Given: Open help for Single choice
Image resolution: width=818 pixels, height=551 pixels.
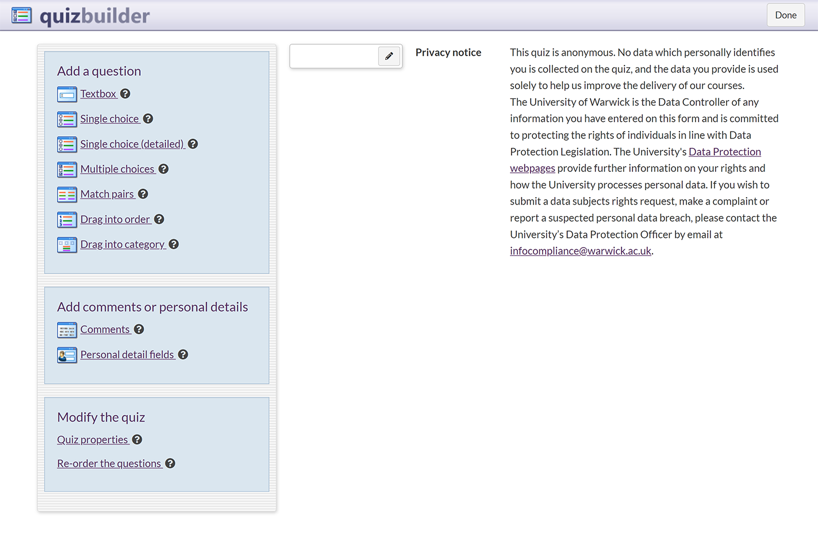Looking at the screenshot, I should pos(148,119).
